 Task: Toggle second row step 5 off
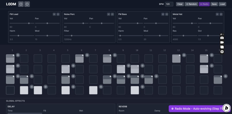(66, 69)
